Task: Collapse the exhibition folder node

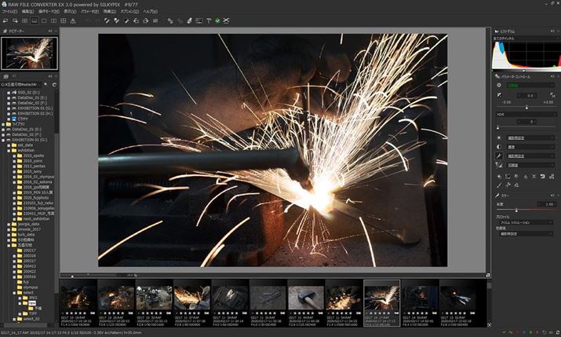Action: pyautogui.click(x=9, y=150)
